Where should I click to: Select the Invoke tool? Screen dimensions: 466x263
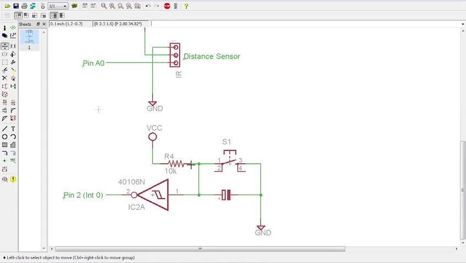tap(13, 118)
